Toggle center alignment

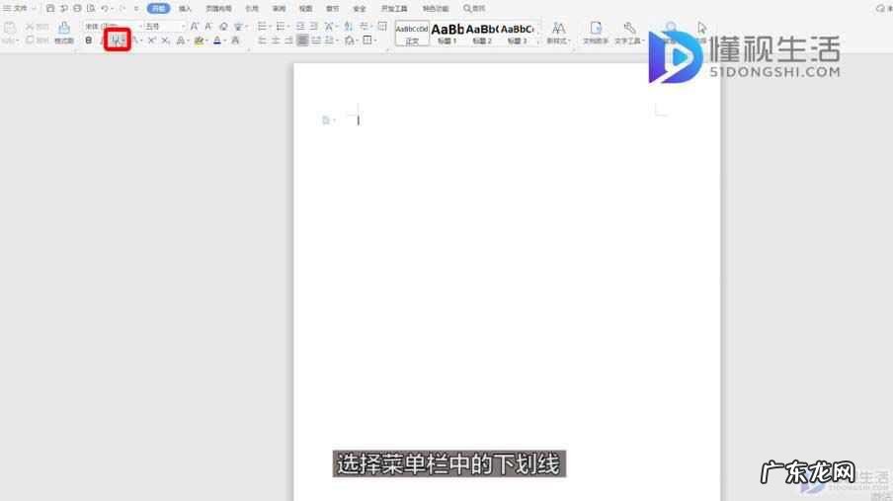[275, 41]
